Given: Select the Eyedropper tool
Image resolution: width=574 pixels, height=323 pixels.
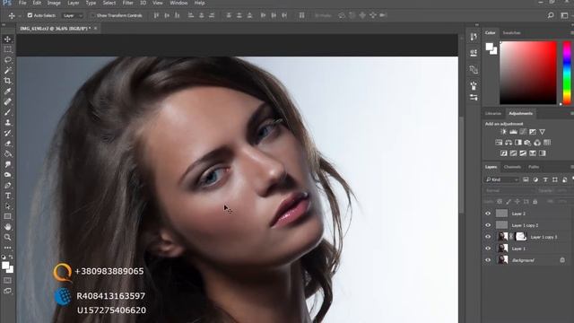Looking at the screenshot, I should 7,92.
